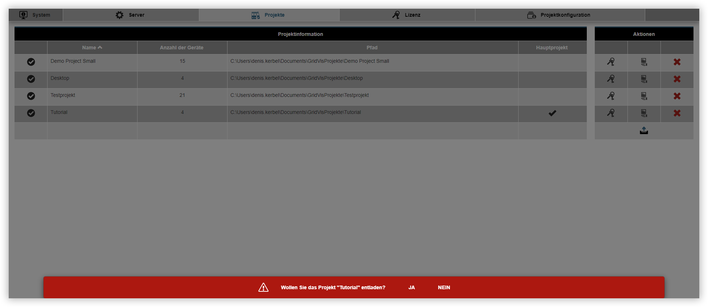Viewport: 708px width, 307px height.
Task: Select the Projekte tab
Action: tap(269, 15)
